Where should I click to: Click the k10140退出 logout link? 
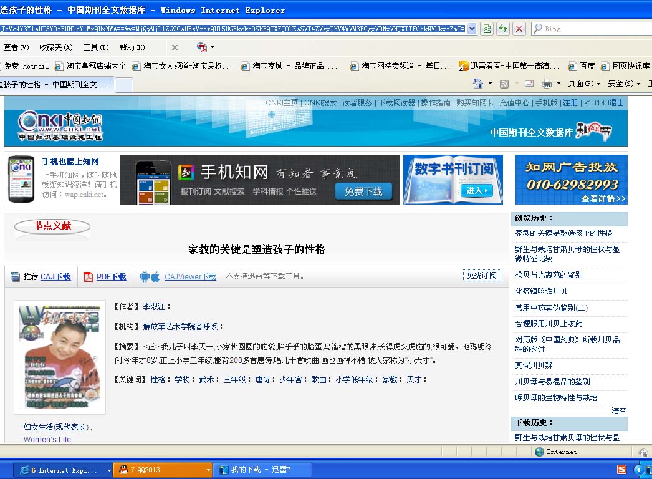coord(604,103)
